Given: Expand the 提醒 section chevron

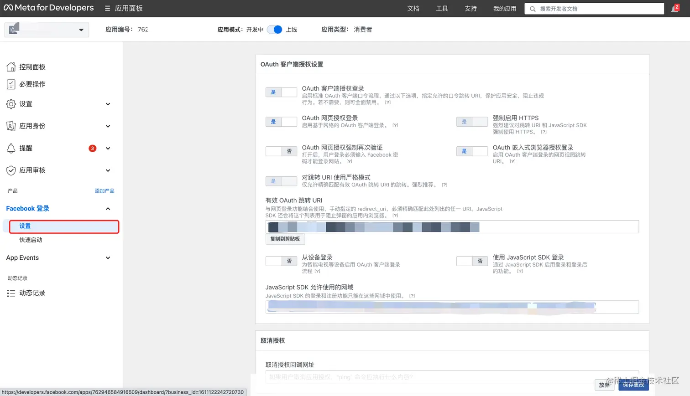Looking at the screenshot, I should pos(108,149).
